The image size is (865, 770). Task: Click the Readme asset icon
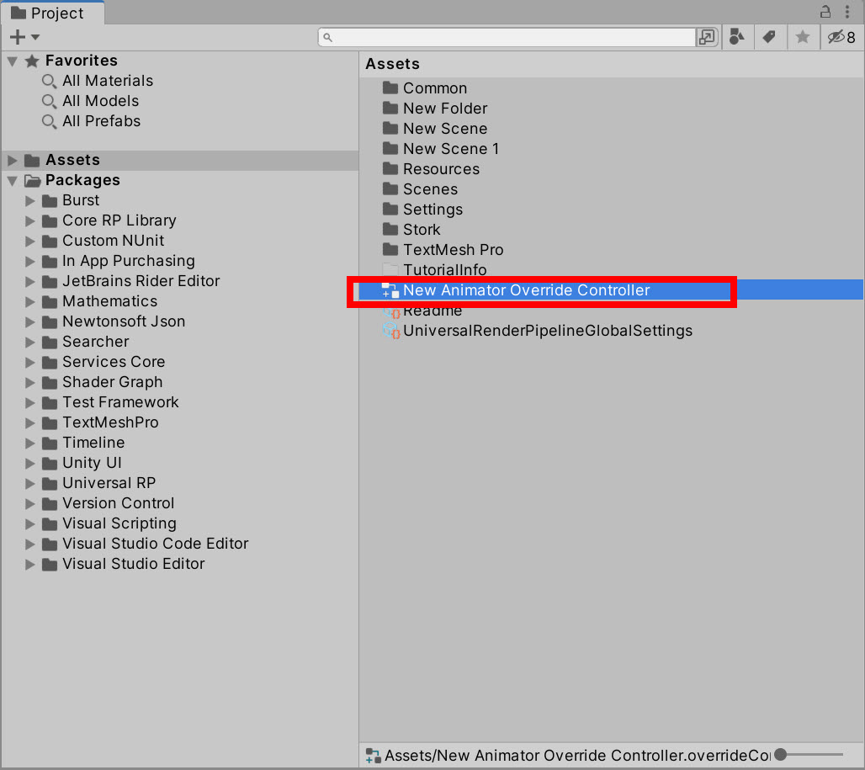390,311
